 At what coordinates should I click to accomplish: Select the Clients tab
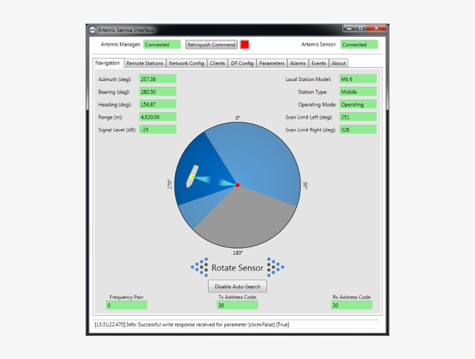point(217,63)
